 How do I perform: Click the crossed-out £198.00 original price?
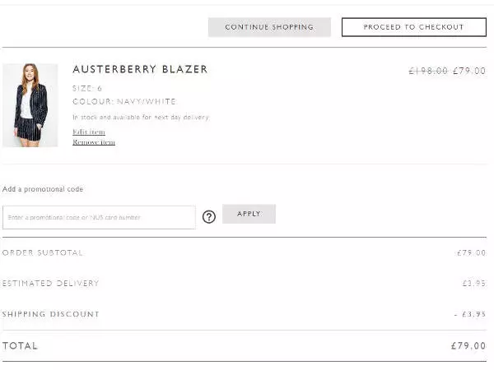(x=428, y=72)
